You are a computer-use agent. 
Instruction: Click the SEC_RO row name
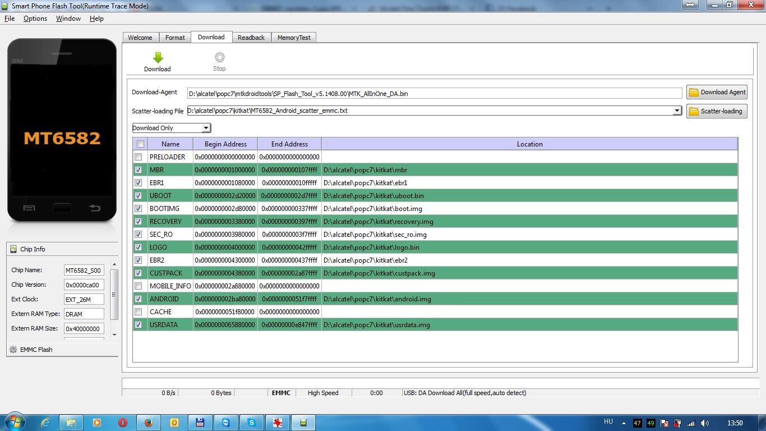tap(161, 235)
